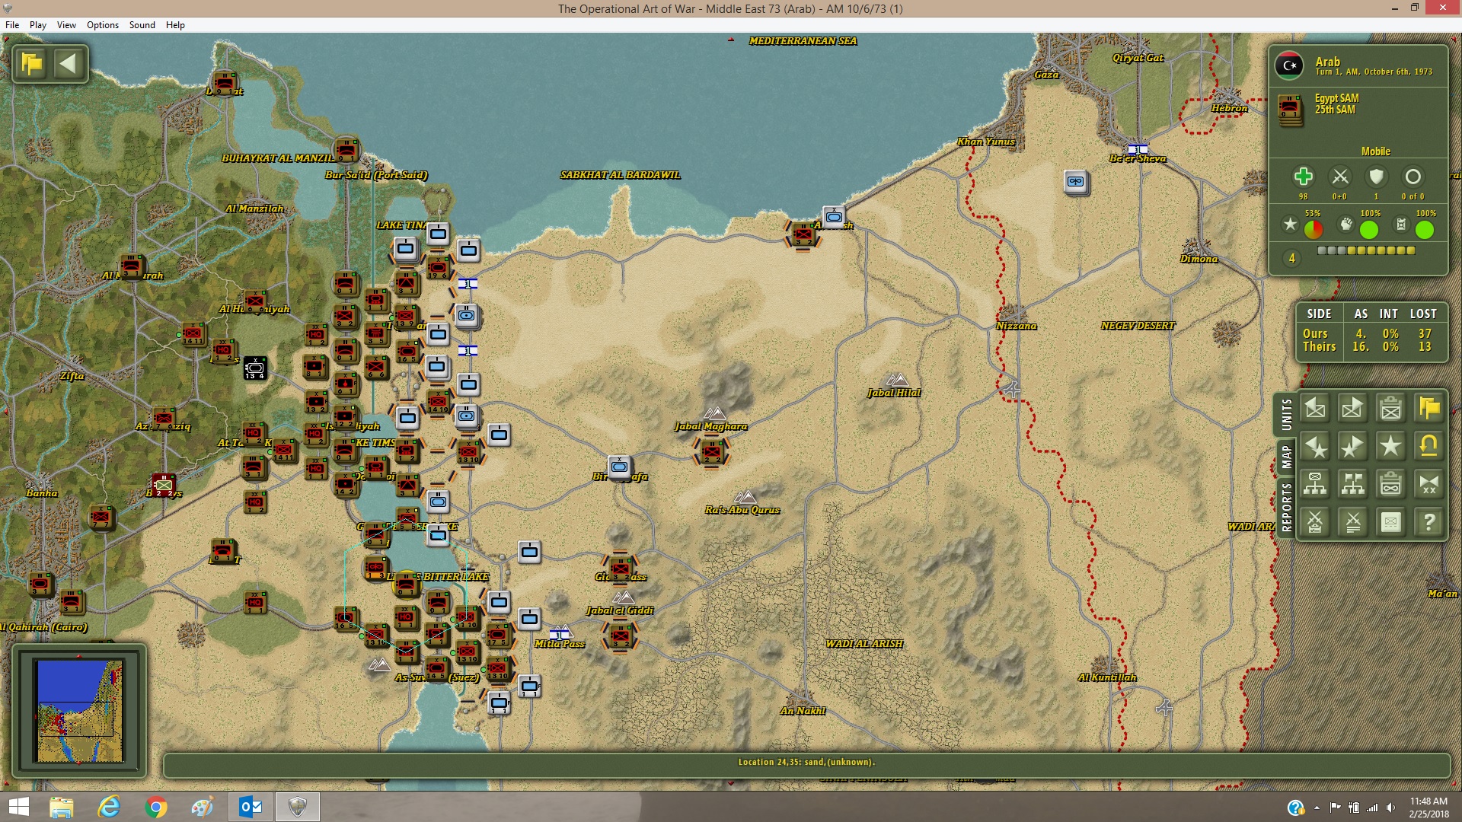Open the Options menu
1462x822 pixels.
point(103,25)
